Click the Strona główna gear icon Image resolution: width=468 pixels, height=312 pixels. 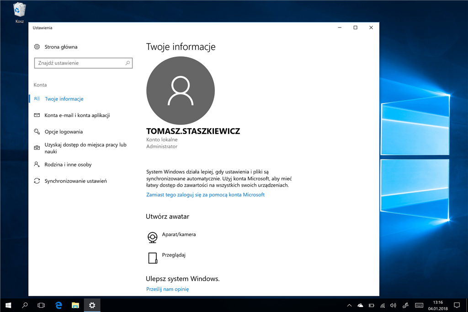point(37,47)
